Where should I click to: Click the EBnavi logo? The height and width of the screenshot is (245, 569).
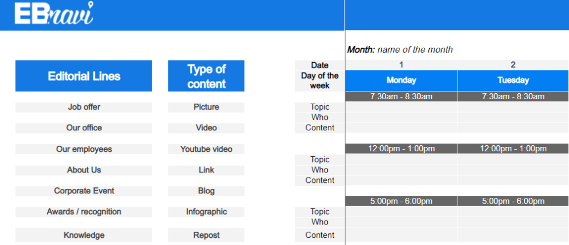[54, 14]
